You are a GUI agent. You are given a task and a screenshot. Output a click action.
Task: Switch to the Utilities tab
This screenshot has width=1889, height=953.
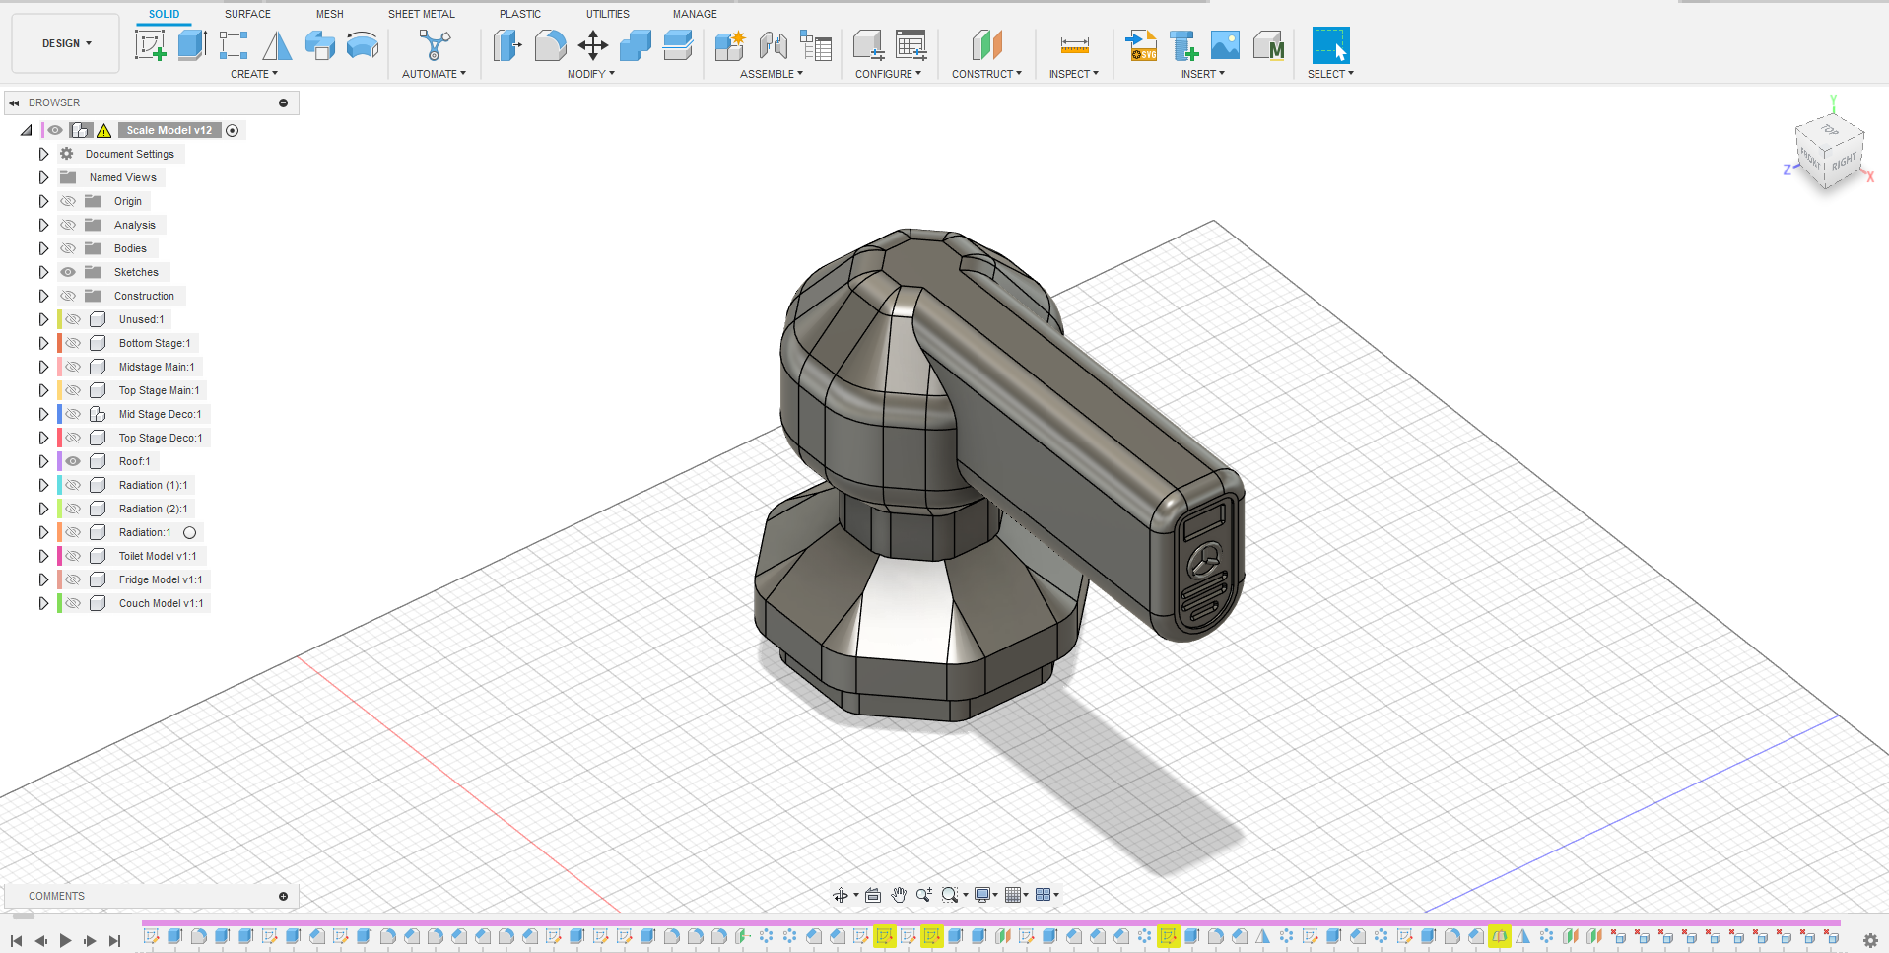click(x=608, y=14)
